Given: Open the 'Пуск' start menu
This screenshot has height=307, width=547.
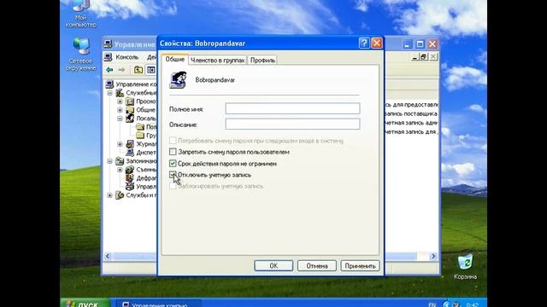Looking at the screenshot, I should 85,304.
